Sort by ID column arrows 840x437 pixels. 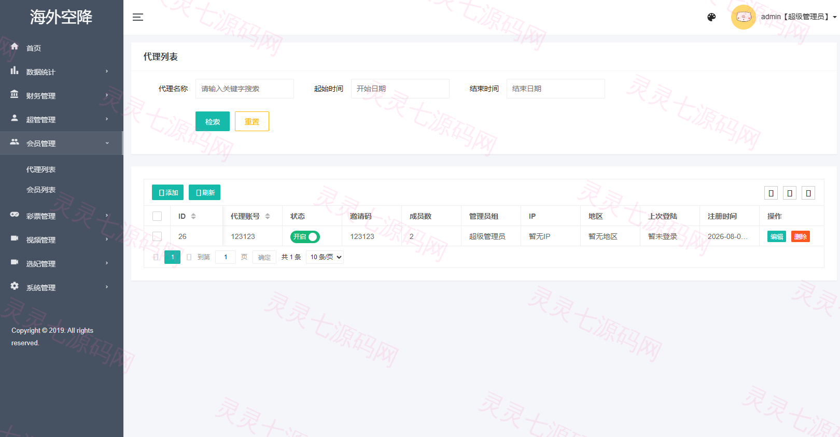point(193,216)
